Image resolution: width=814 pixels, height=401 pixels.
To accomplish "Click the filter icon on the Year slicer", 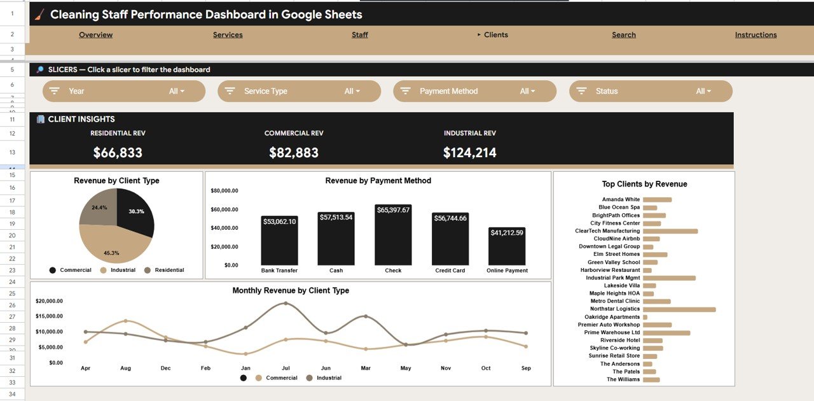I will [x=55, y=91].
